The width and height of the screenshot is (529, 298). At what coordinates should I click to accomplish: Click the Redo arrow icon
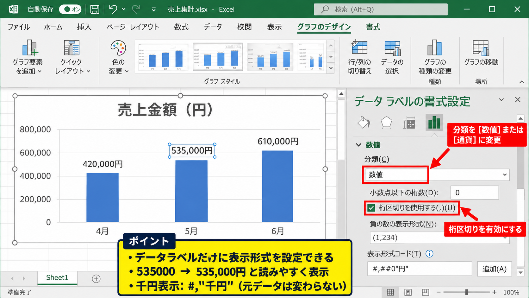[136, 9]
